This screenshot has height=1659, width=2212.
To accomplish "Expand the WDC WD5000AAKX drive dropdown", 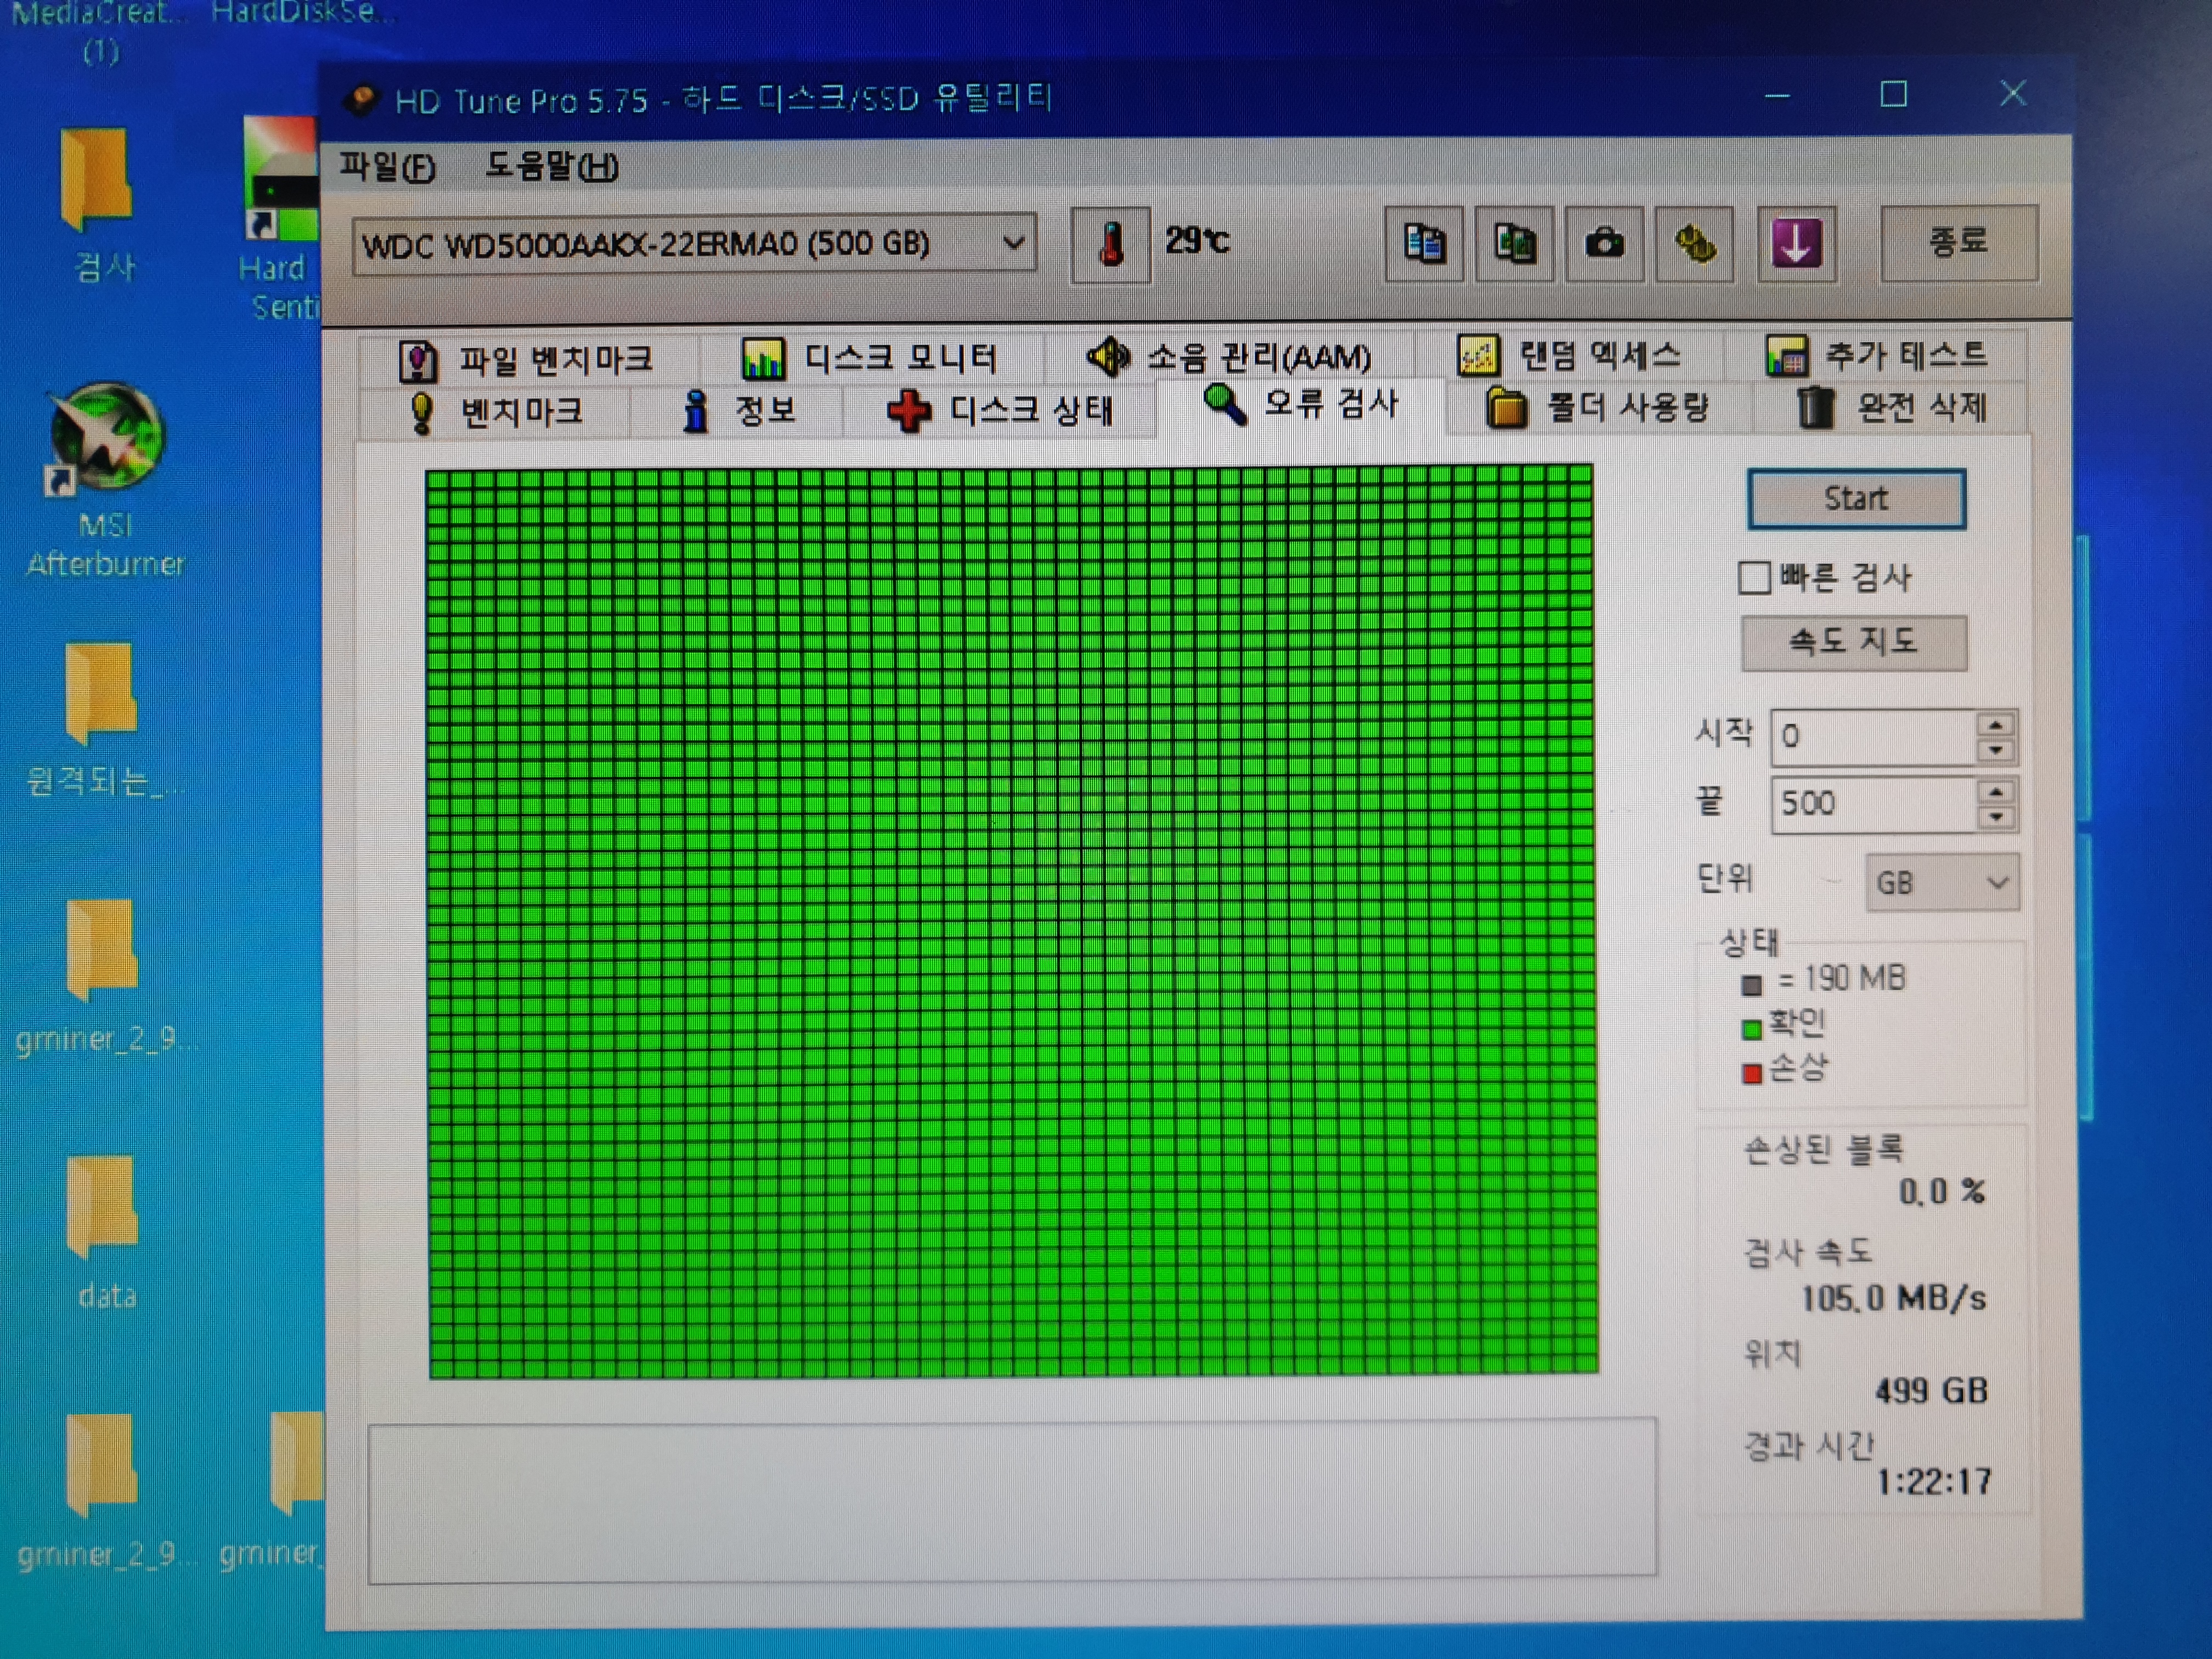I will tap(1013, 243).
